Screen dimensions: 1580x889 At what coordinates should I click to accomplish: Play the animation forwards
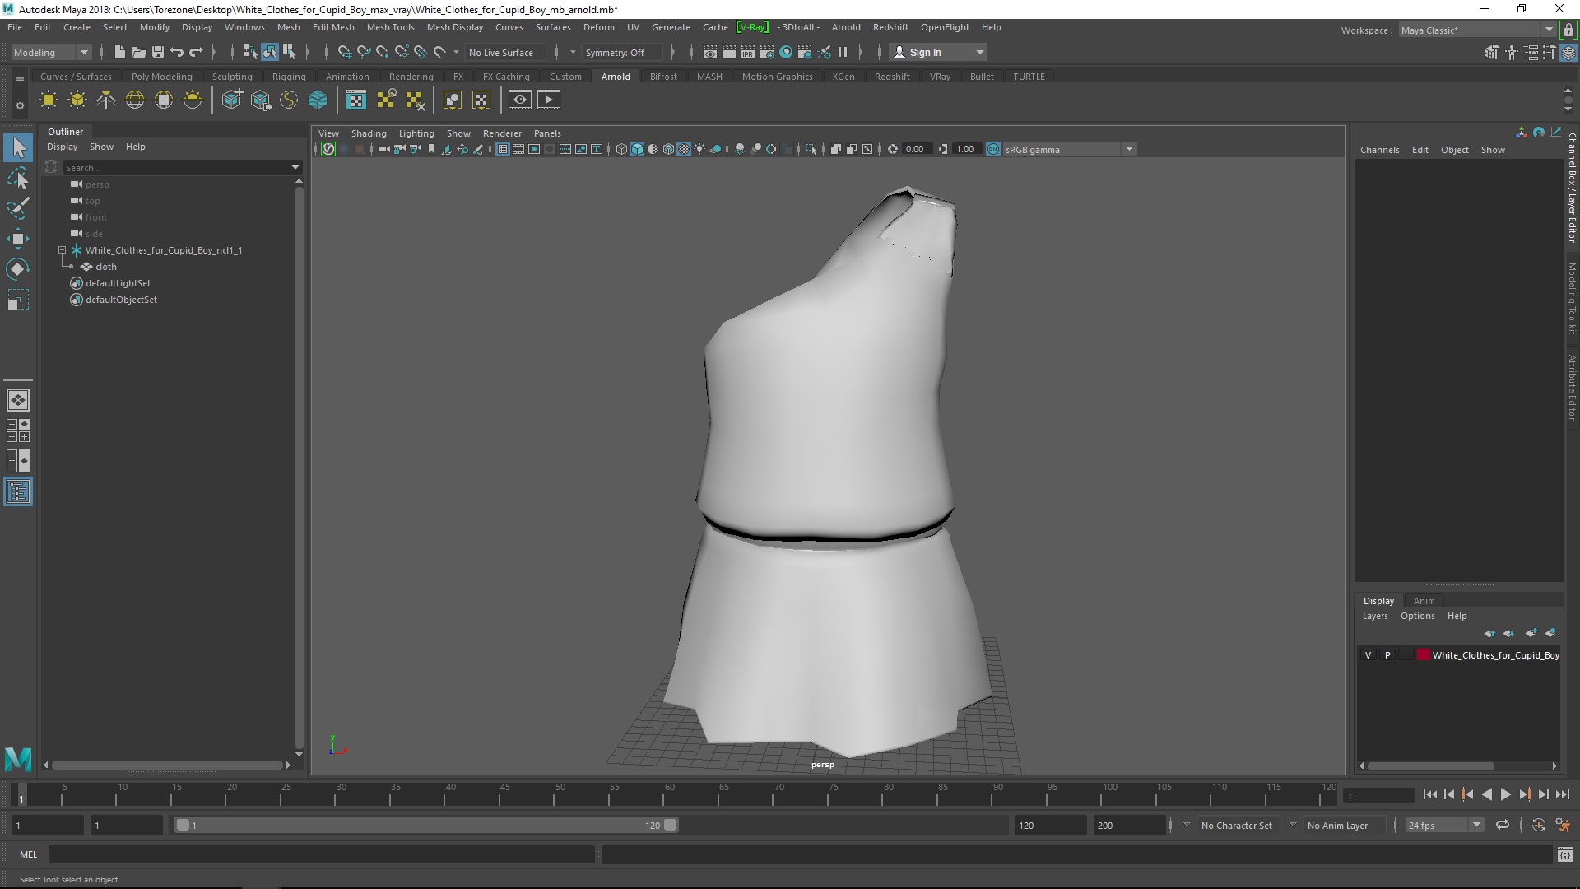pyautogui.click(x=1505, y=794)
